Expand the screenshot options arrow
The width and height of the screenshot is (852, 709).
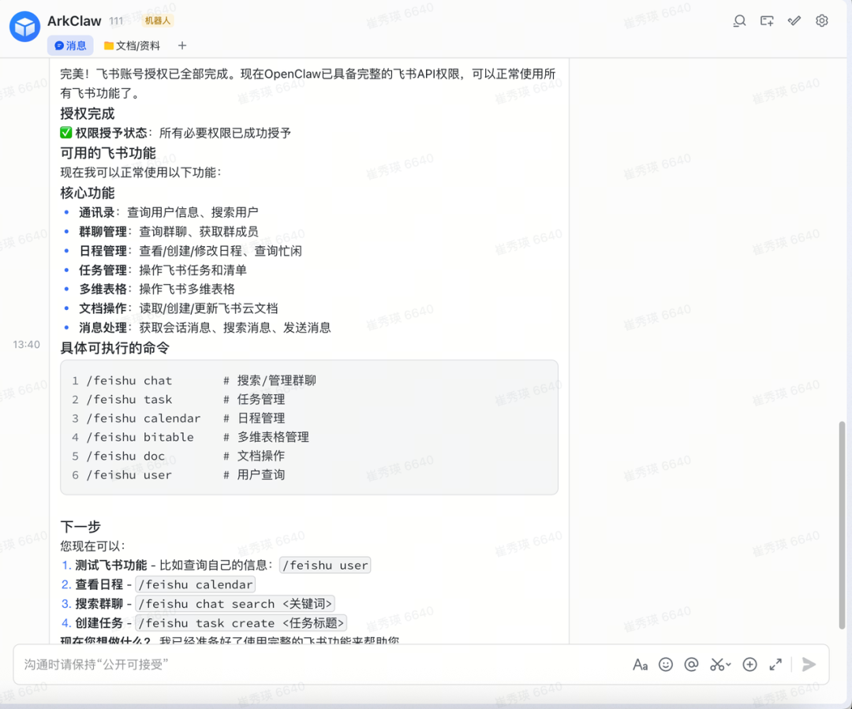tap(728, 665)
